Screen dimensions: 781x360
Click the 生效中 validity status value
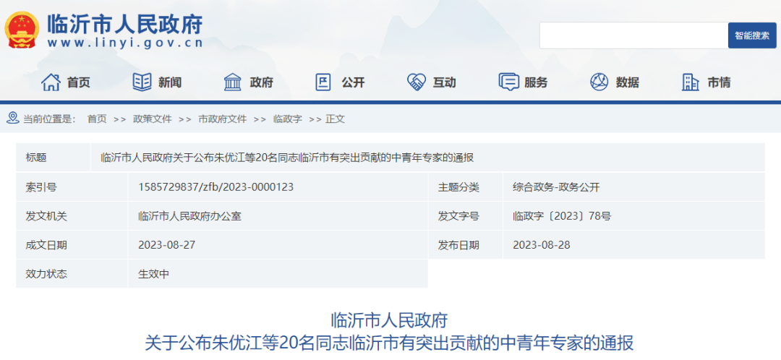(154, 274)
